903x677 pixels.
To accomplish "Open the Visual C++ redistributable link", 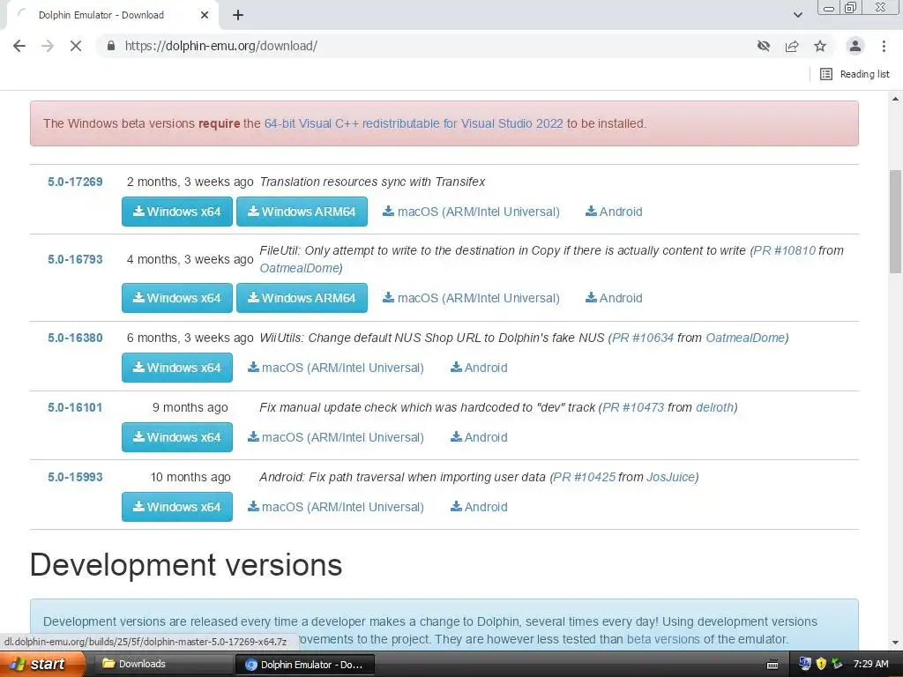I will (x=414, y=123).
